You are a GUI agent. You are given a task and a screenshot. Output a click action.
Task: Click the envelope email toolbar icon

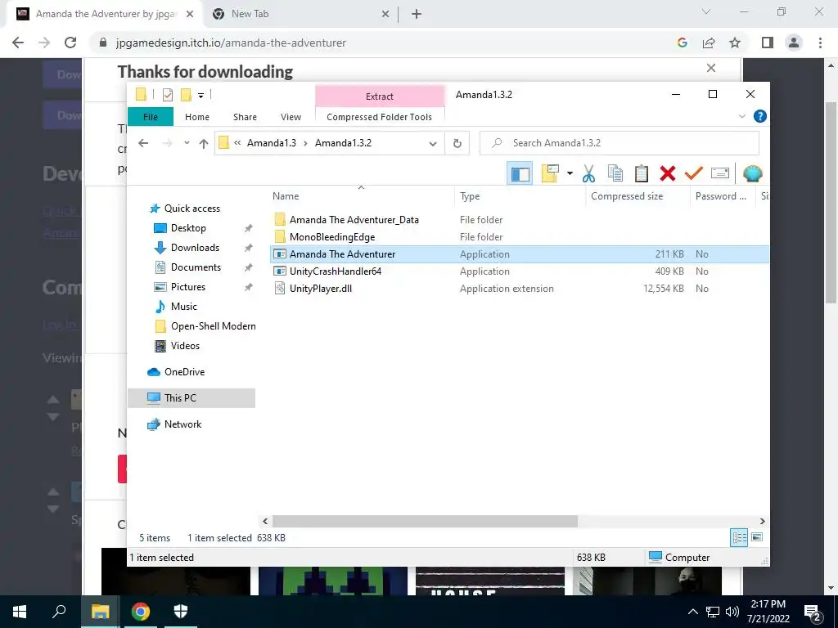[720, 173]
